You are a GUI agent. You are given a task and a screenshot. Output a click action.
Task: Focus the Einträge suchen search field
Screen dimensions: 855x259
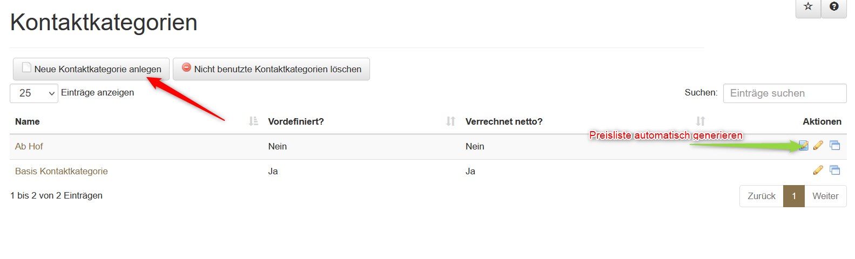[784, 93]
